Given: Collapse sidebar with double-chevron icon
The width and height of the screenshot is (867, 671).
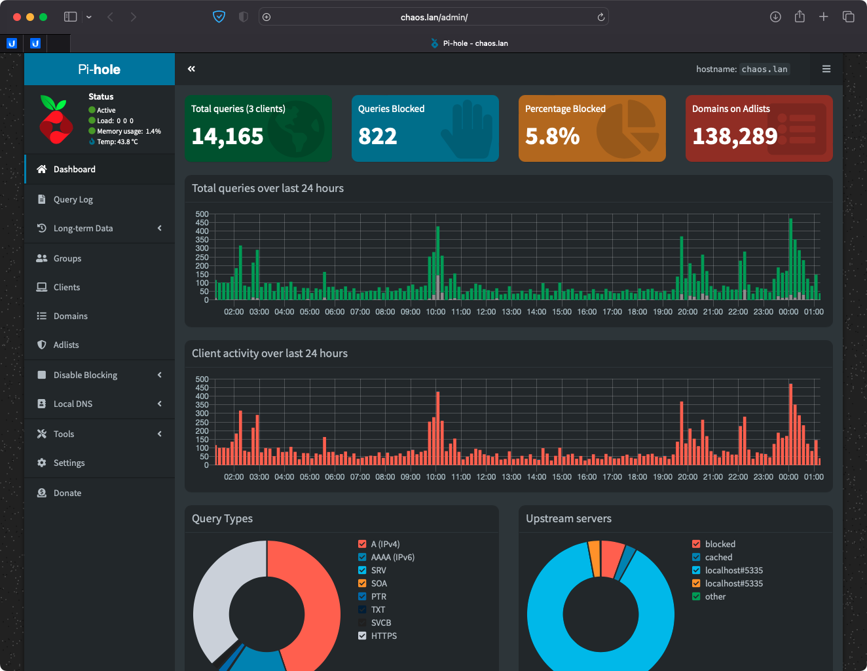Looking at the screenshot, I should [x=191, y=69].
